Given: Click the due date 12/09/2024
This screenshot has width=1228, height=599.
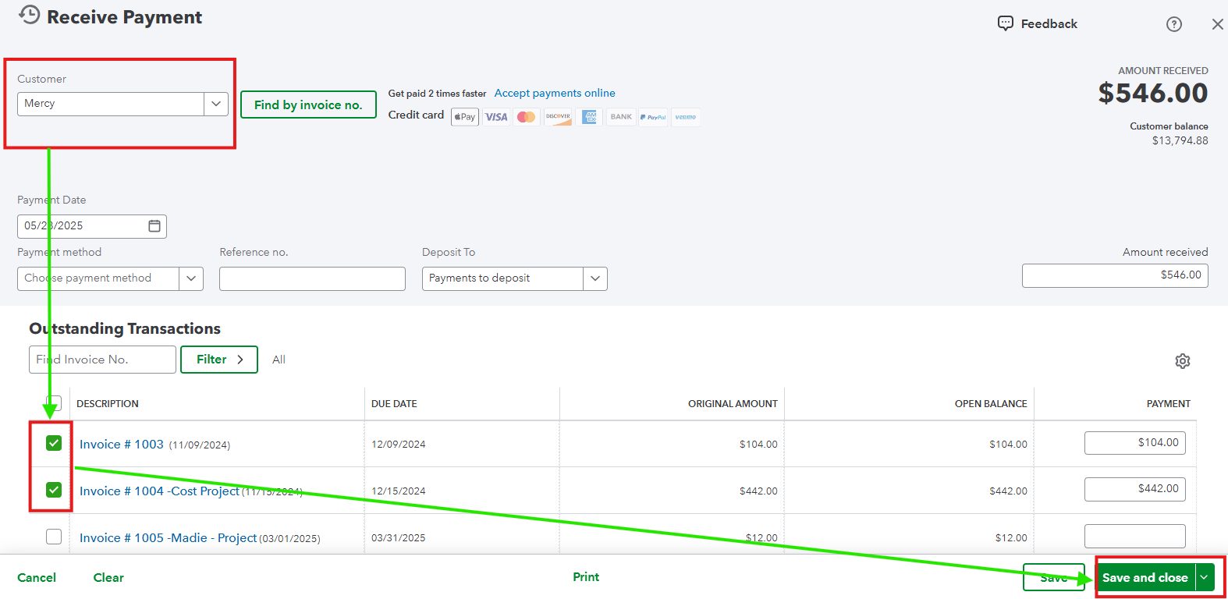Looking at the screenshot, I should 399,445.
